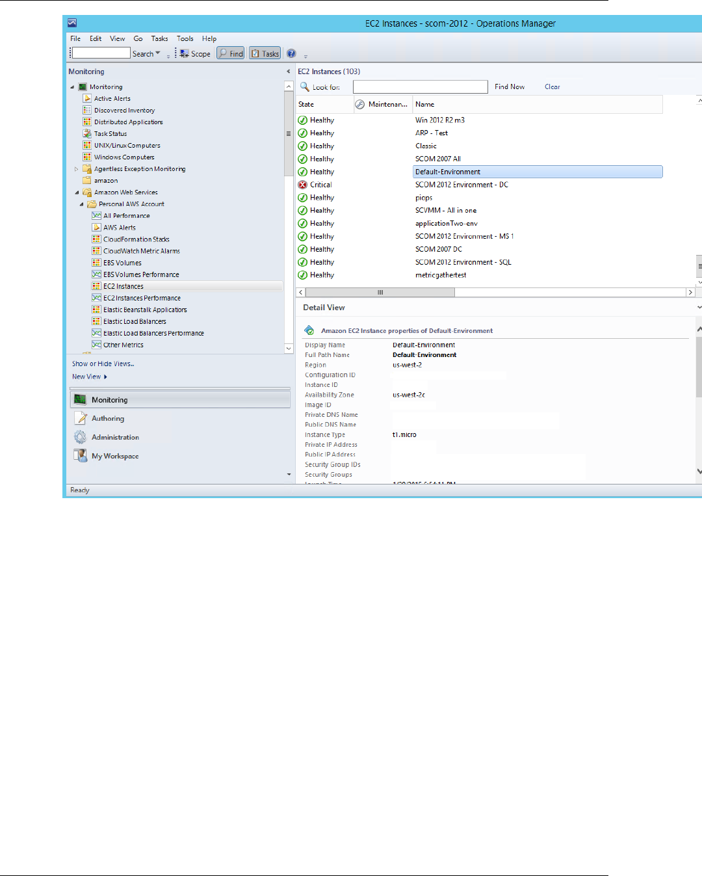This screenshot has width=702, height=876.
Task: Click Find Now button
Action: [510, 86]
